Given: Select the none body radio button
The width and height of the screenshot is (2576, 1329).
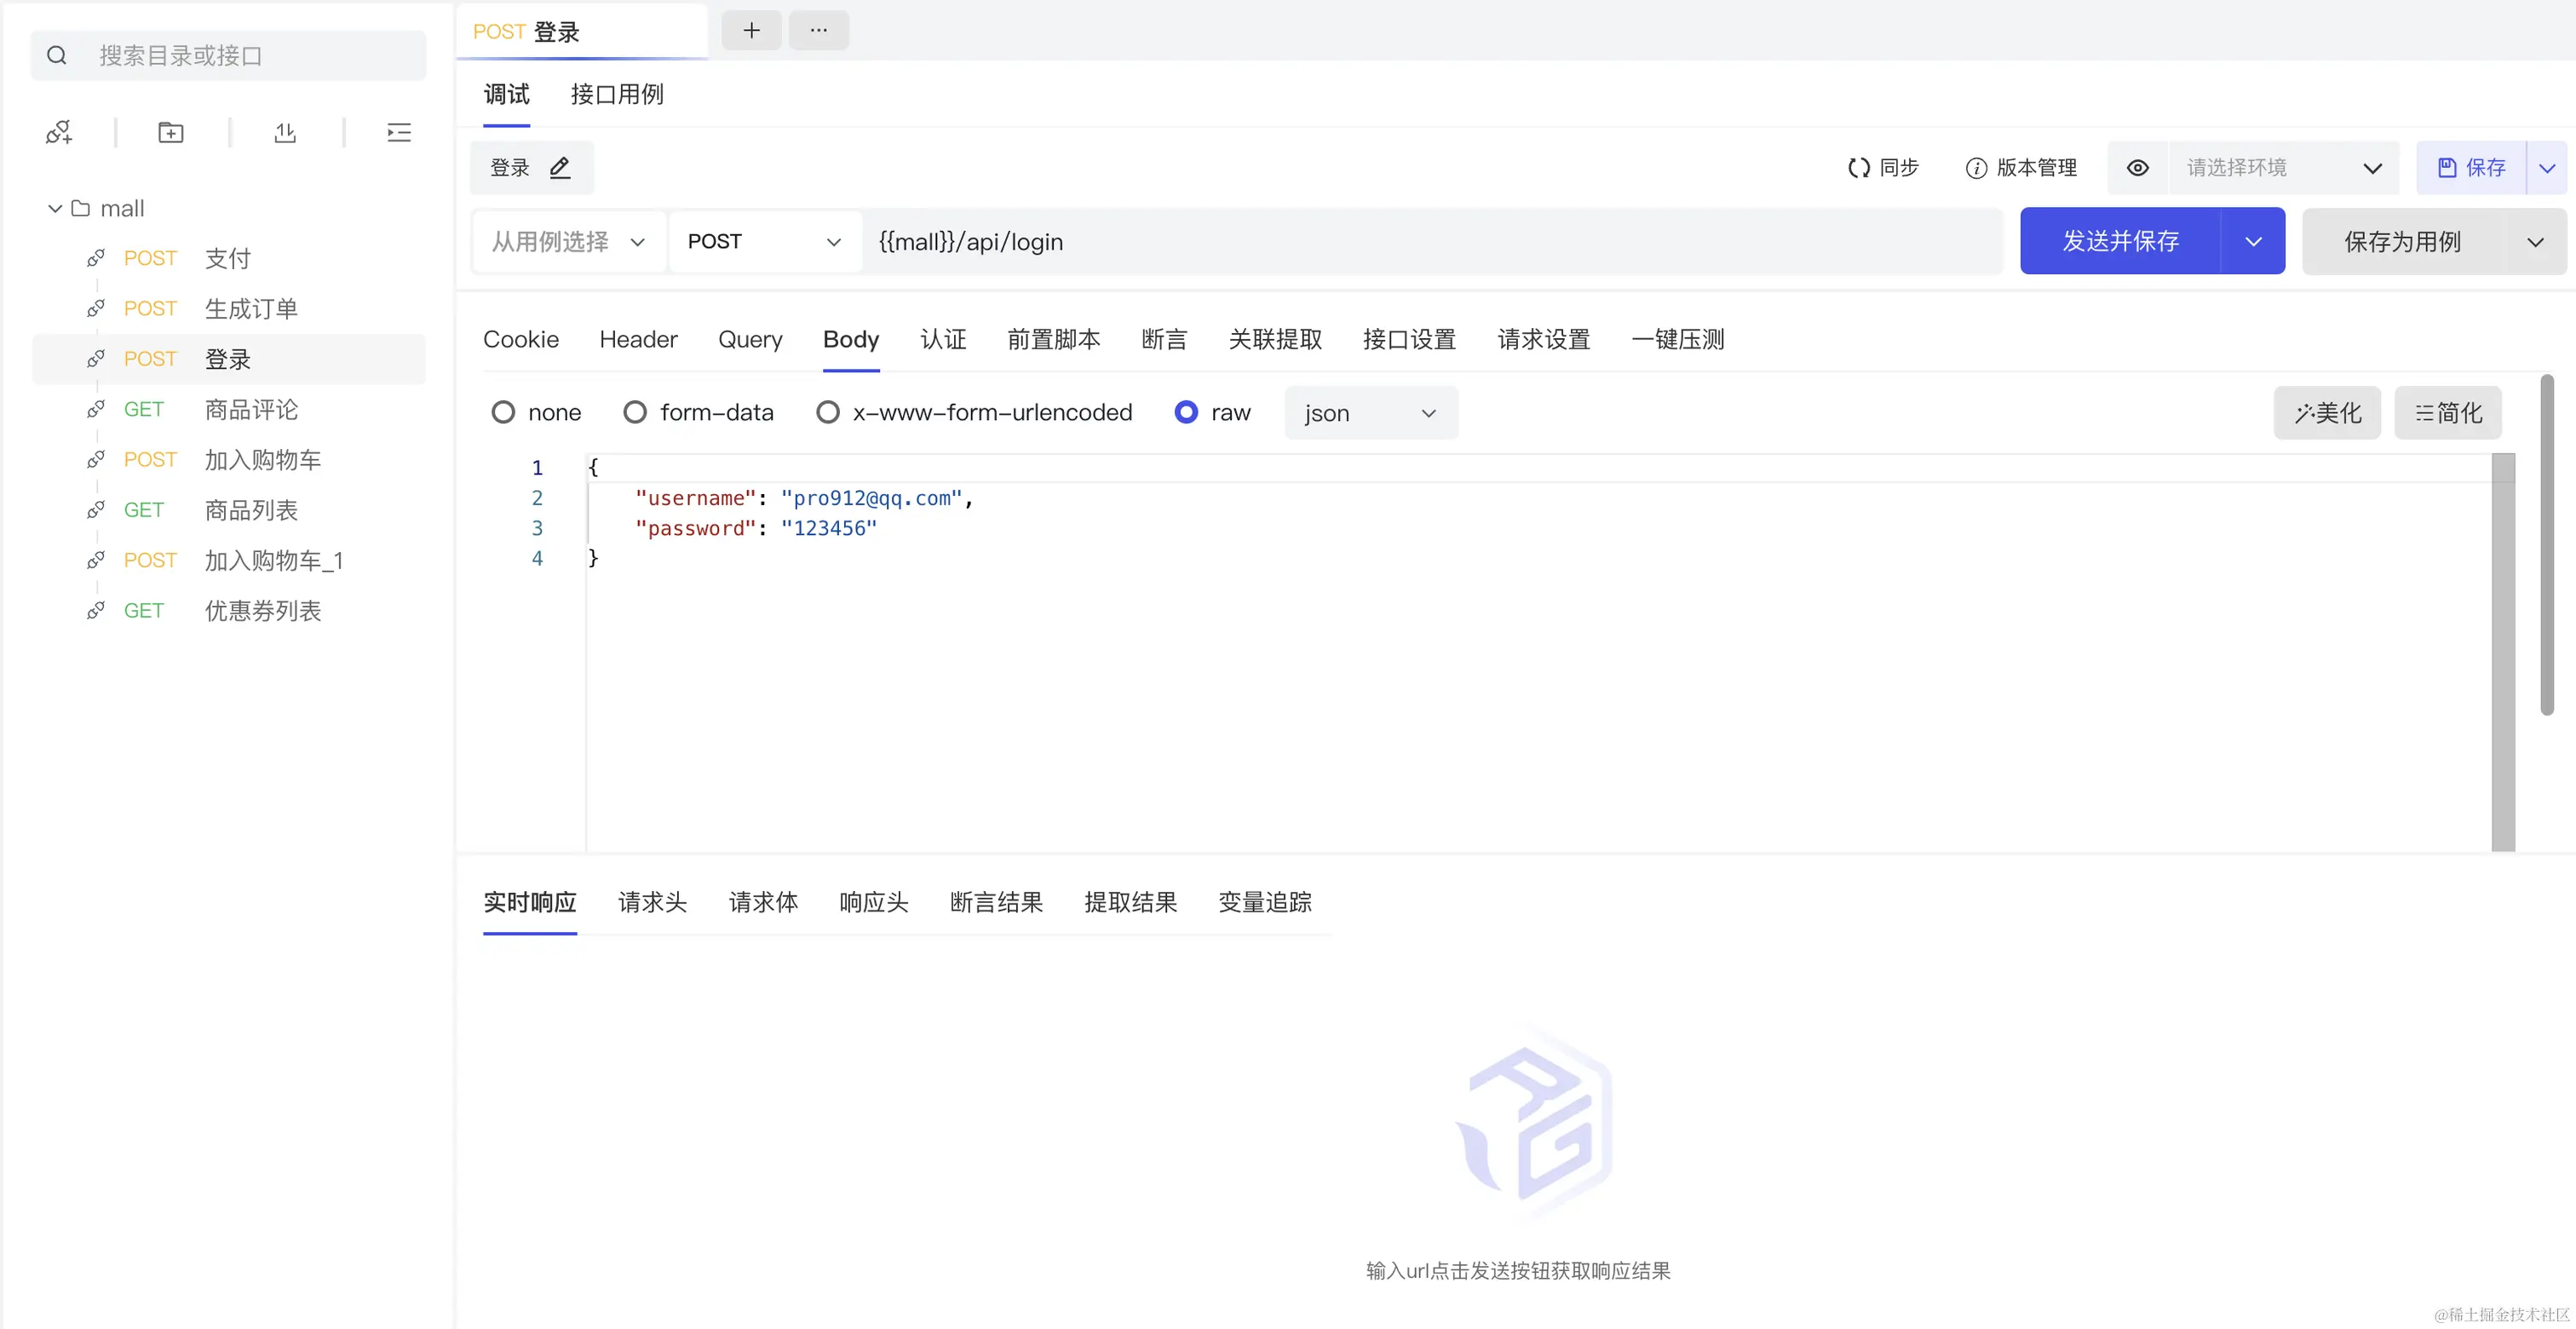Looking at the screenshot, I should point(503,412).
